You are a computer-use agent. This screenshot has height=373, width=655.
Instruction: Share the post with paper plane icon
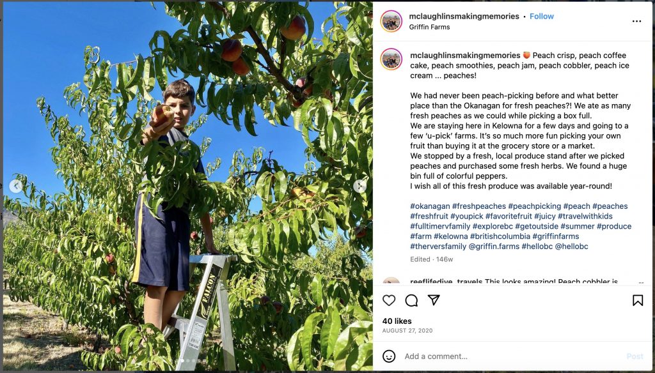[434, 300]
